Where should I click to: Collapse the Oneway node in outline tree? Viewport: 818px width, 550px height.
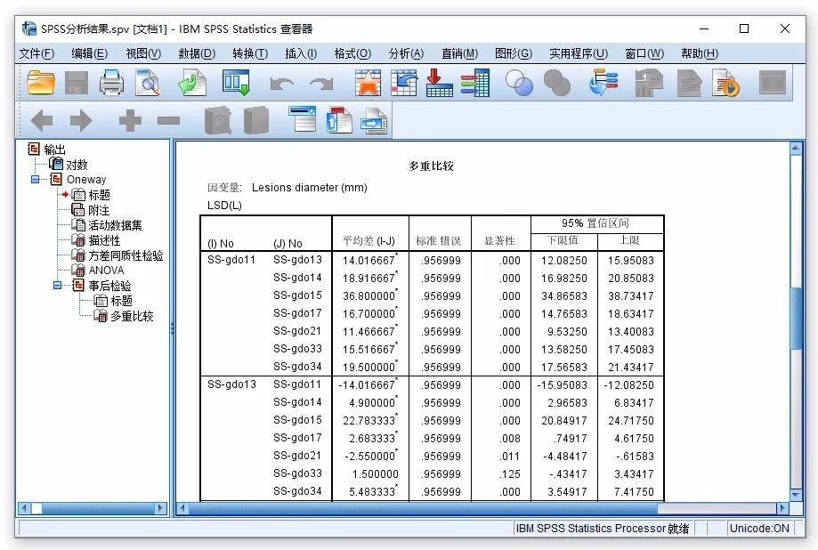tap(35, 180)
